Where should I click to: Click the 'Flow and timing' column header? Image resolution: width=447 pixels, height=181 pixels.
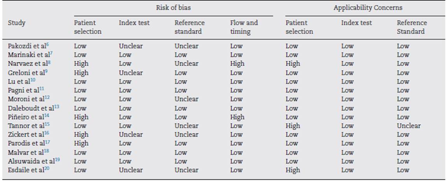[244, 27]
